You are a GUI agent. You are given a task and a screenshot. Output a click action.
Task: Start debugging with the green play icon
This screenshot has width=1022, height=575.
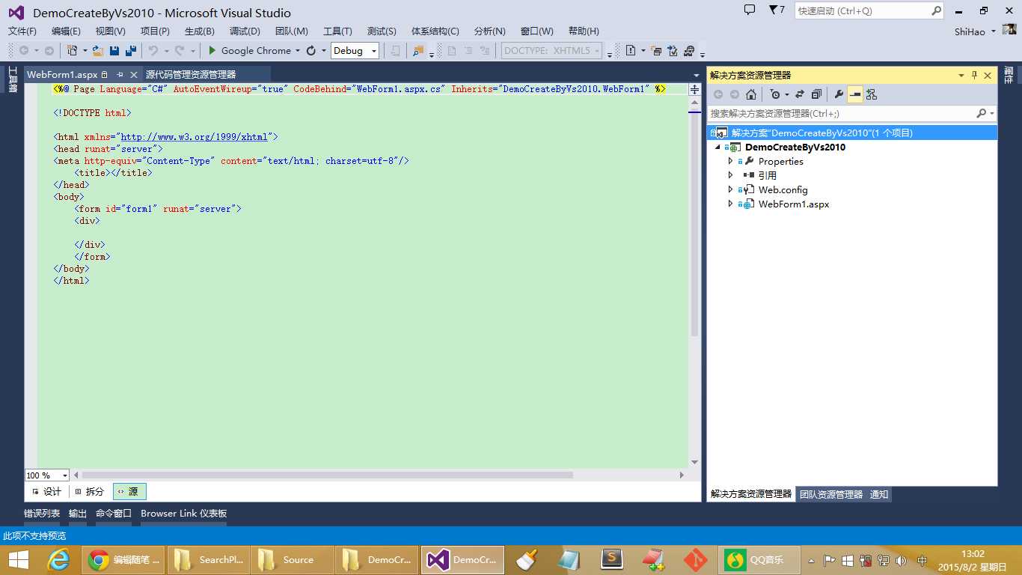click(x=212, y=51)
